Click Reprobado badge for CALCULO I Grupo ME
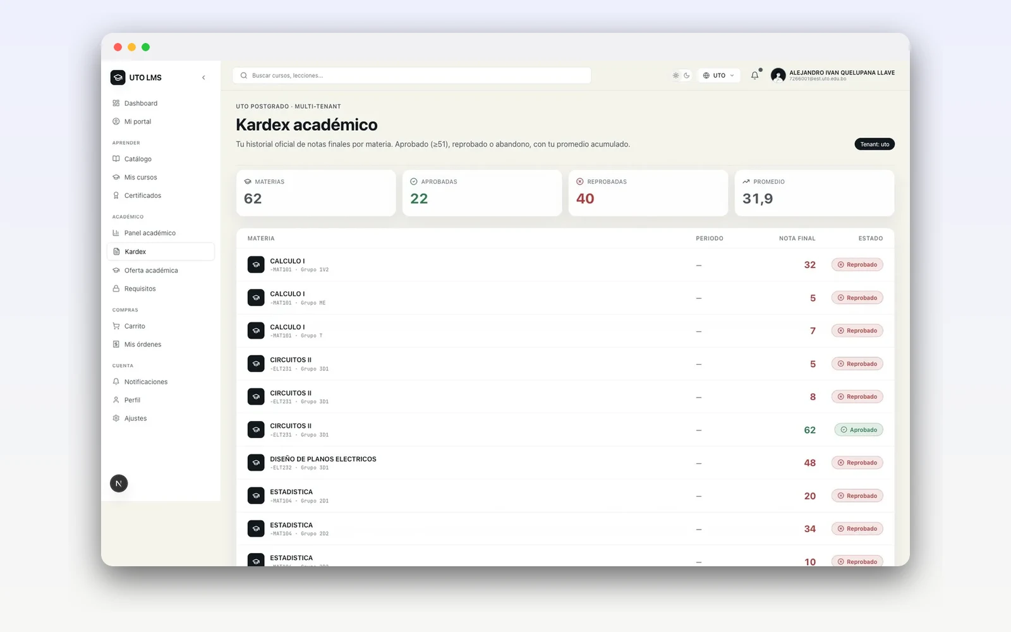1011x632 pixels. (857, 298)
